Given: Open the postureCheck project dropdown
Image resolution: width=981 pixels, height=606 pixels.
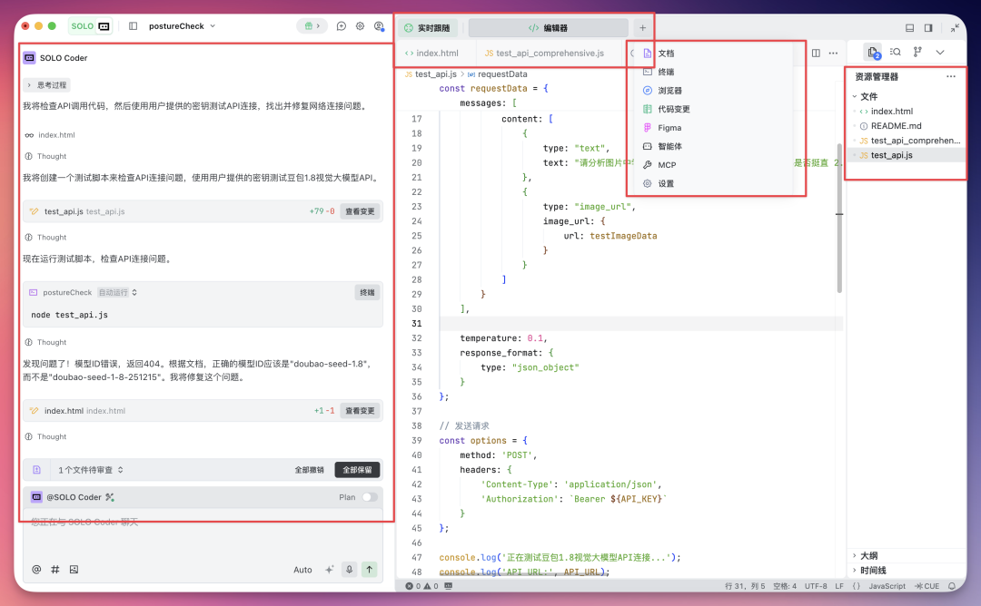Looking at the screenshot, I should click(183, 26).
